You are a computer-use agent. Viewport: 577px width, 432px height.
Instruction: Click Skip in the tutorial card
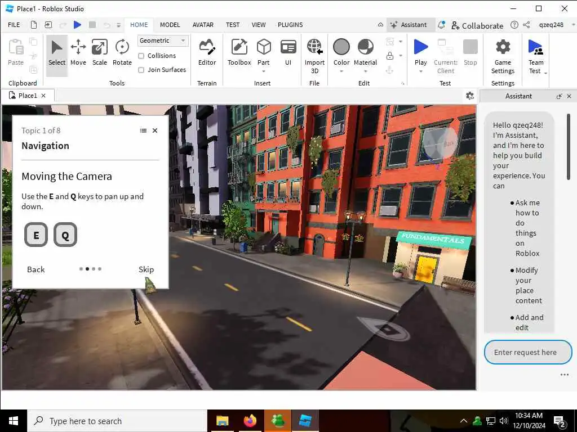(146, 269)
